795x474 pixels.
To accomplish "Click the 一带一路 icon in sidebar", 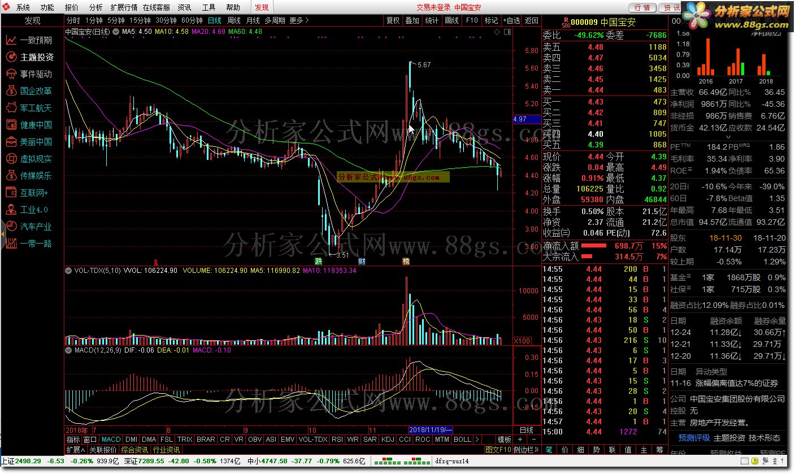I will 11,243.
